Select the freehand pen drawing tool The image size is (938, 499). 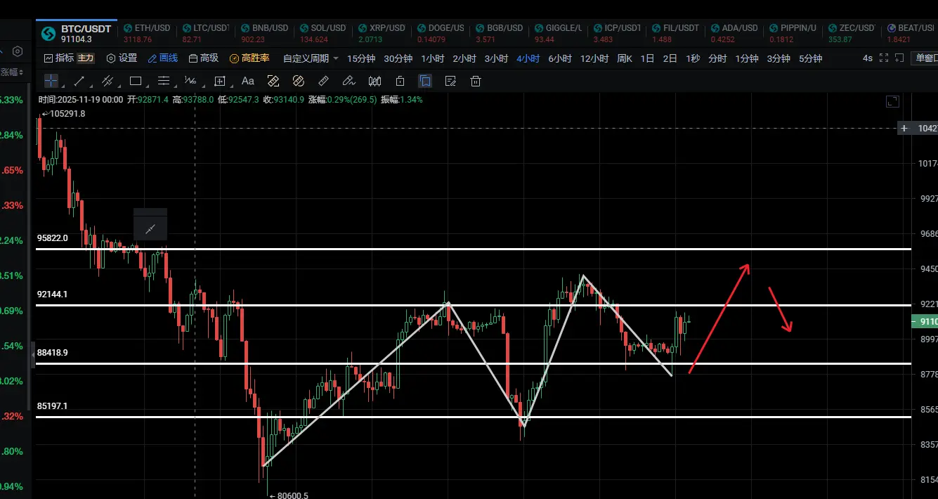349,81
